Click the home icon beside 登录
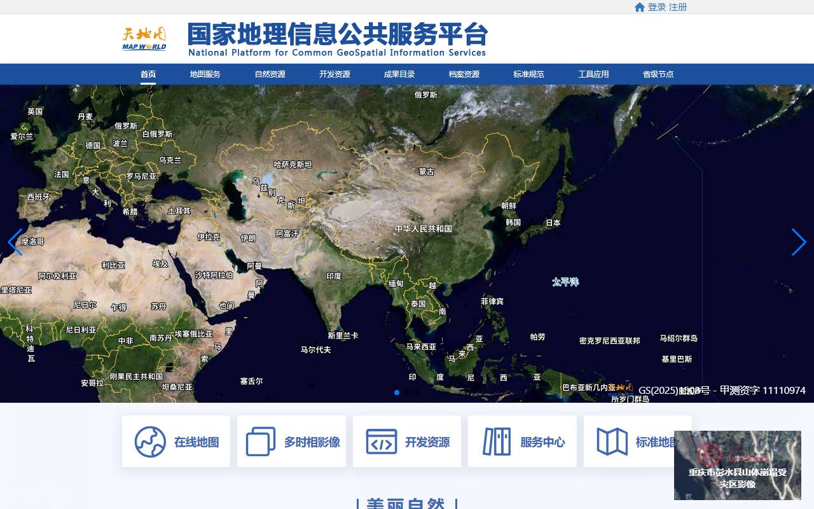This screenshot has width=814, height=509. 640,7
